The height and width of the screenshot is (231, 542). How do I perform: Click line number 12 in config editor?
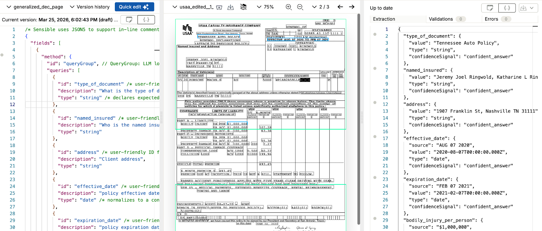click(13, 104)
